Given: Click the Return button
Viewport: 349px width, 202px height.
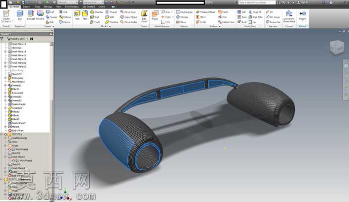Looking at the screenshot, I should pos(302,15).
